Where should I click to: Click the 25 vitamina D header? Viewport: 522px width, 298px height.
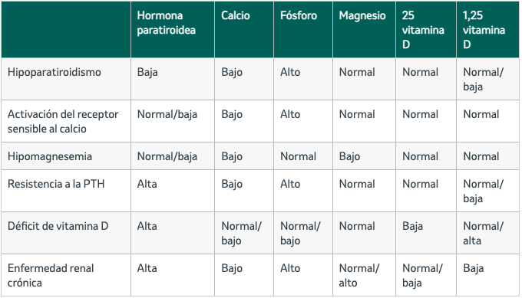click(423, 30)
